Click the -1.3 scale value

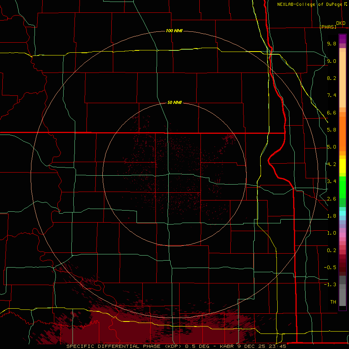coord(330,285)
